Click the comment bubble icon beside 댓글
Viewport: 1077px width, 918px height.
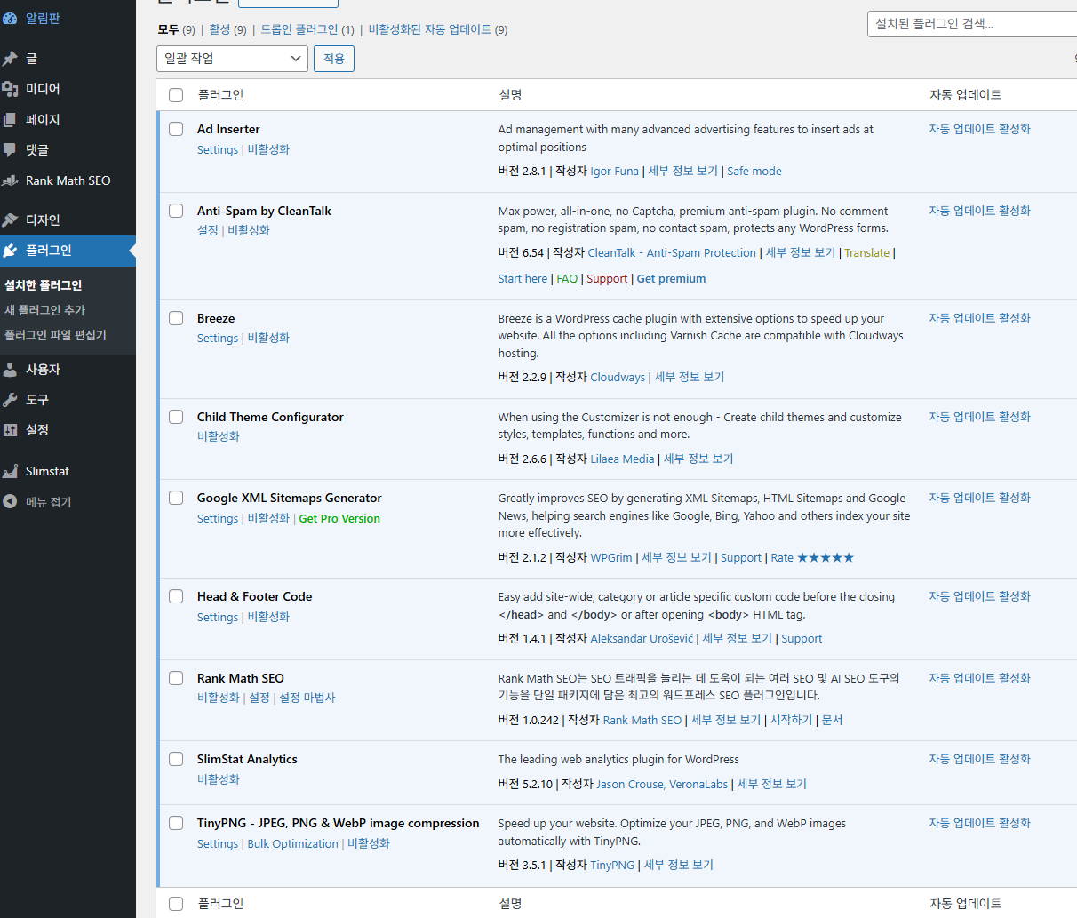(10, 149)
